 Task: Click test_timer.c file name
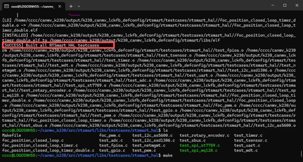[x=248, y=135]
